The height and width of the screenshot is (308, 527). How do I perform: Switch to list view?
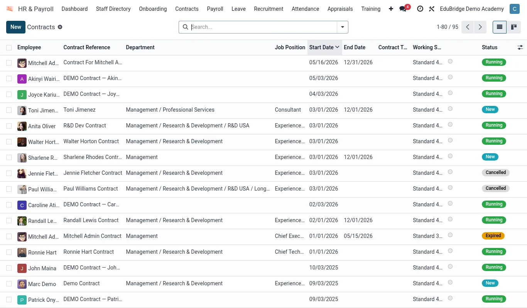pyautogui.click(x=500, y=27)
